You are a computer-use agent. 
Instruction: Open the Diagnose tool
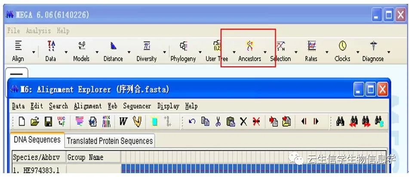[373, 52]
